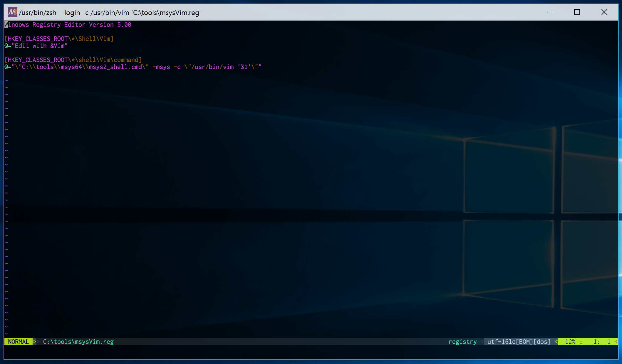Click 'msys2_shell.cmd' in the command line

[x=115, y=67]
